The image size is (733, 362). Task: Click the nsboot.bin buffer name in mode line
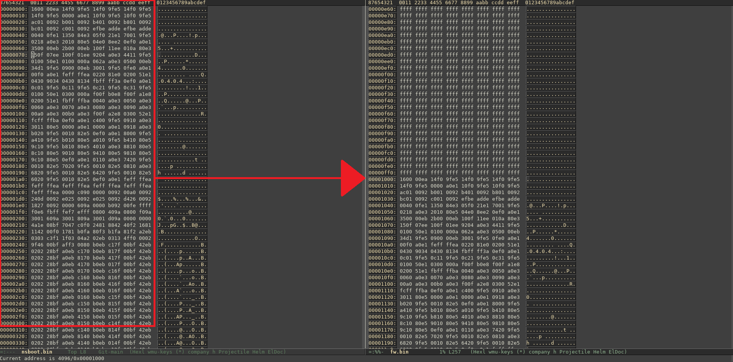pos(37,352)
